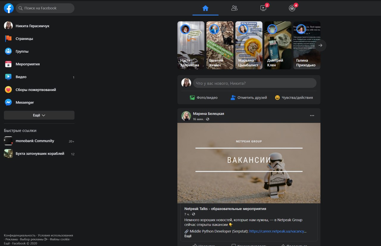Screen dimensions: 381x246
Task: Click the stories next arrow button
Action: 320,45
